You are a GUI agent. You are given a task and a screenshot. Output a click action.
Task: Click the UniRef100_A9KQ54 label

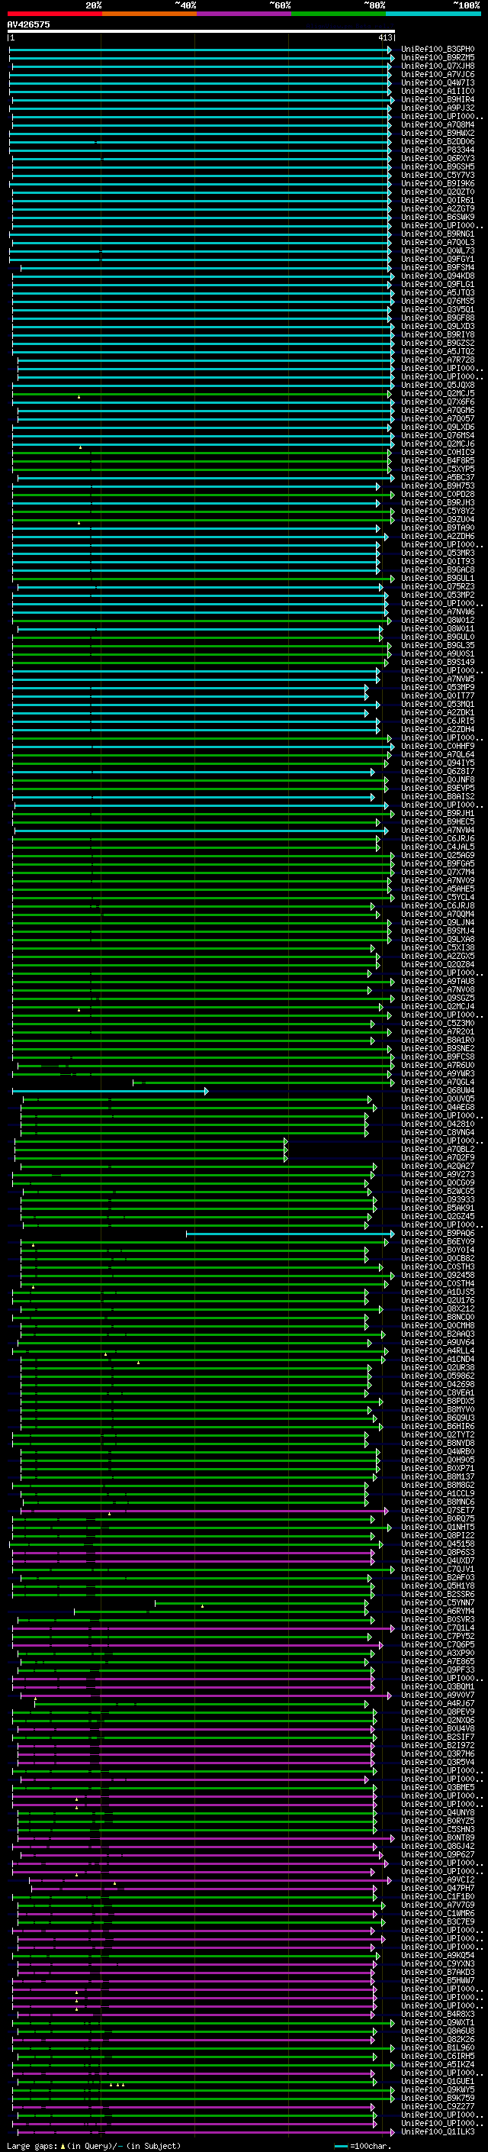coord(438,1955)
